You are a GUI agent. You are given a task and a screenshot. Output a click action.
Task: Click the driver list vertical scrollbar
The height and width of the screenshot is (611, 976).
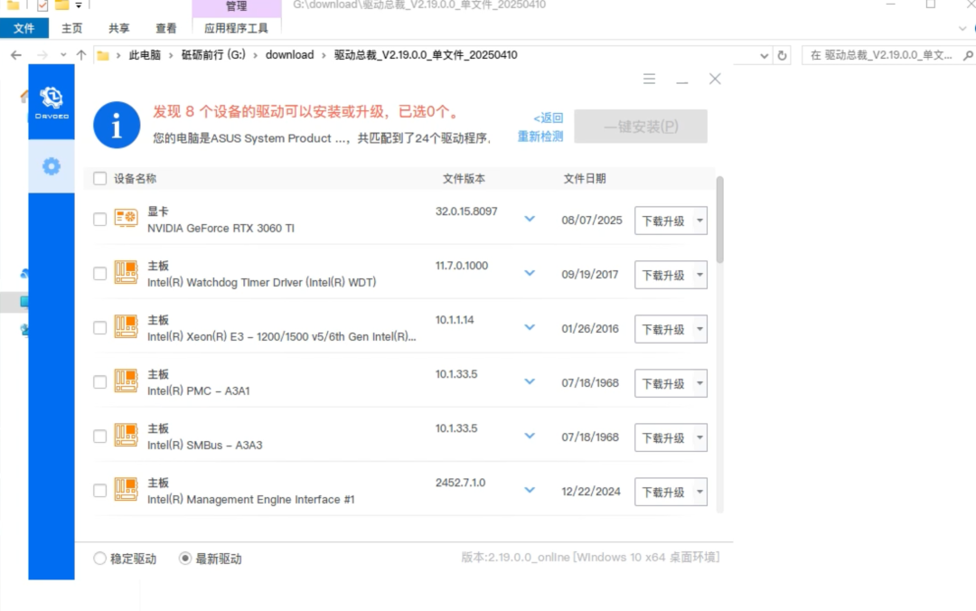tap(720, 220)
